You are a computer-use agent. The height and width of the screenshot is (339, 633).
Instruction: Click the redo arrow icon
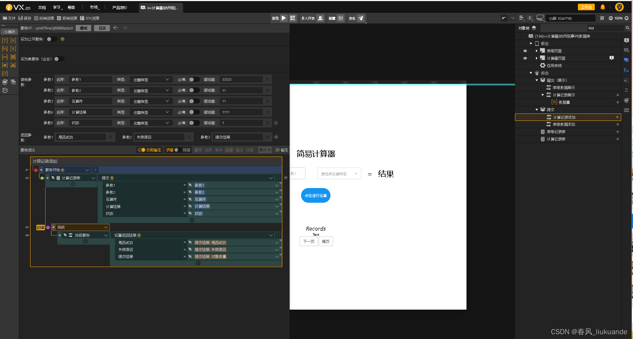pyautogui.click(x=512, y=18)
